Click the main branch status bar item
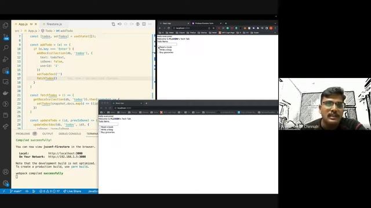 click(16, 191)
